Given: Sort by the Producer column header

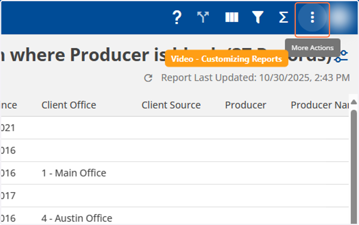Looking at the screenshot, I should (x=246, y=105).
